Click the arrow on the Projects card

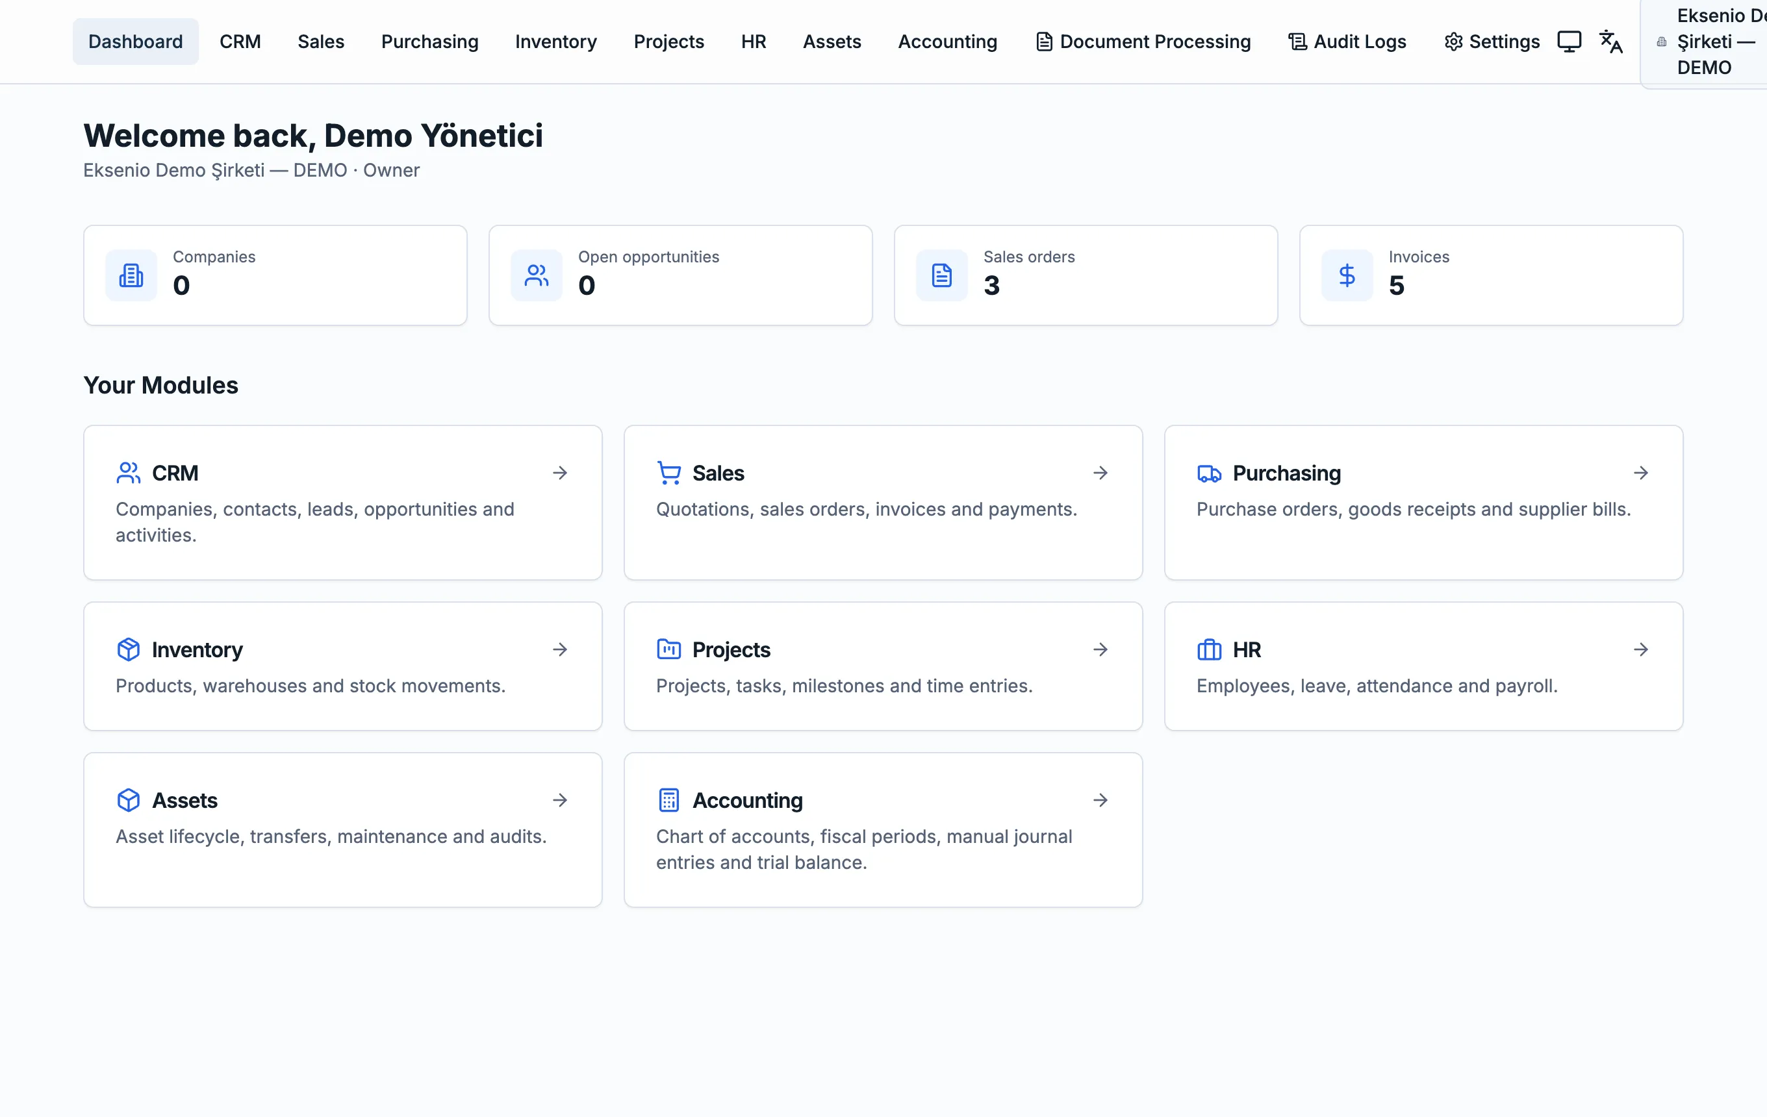point(1100,650)
